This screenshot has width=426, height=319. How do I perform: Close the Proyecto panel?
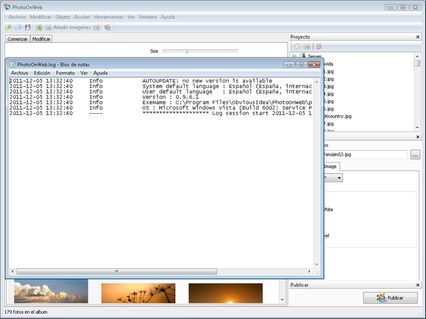tap(418, 37)
